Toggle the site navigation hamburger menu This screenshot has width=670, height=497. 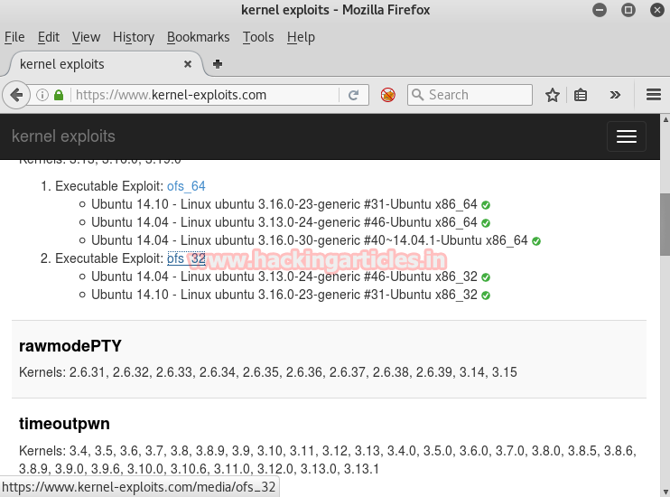pyautogui.click(x=627, y=136)
